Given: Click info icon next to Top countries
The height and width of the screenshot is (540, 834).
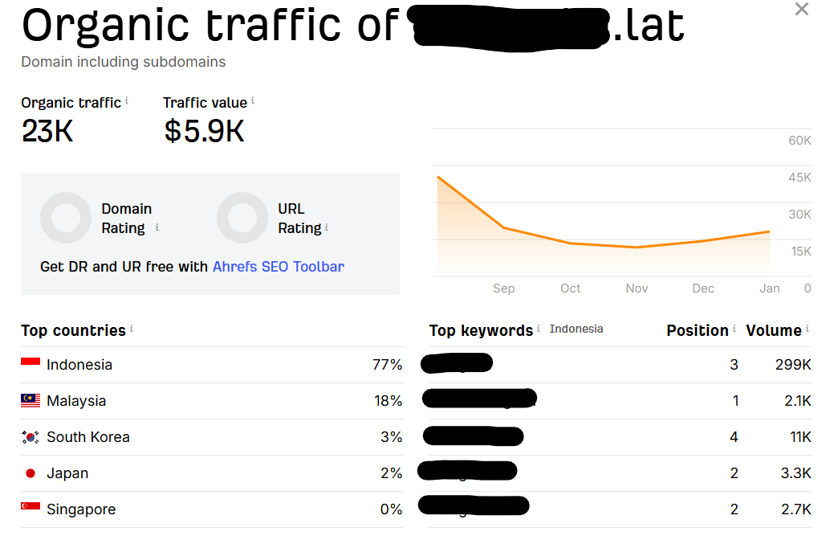Looking at the screenshot, I should click(132, 329).
